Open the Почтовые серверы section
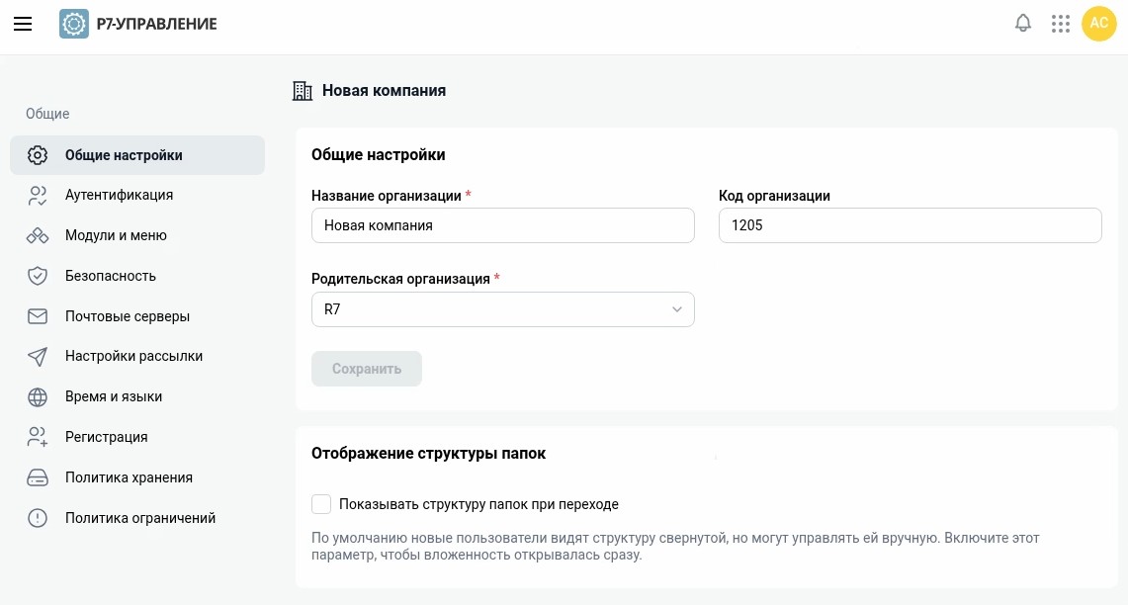 137,315
